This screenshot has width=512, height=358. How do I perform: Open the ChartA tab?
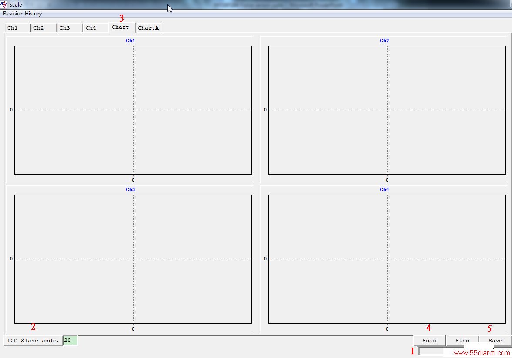[149, 28]
